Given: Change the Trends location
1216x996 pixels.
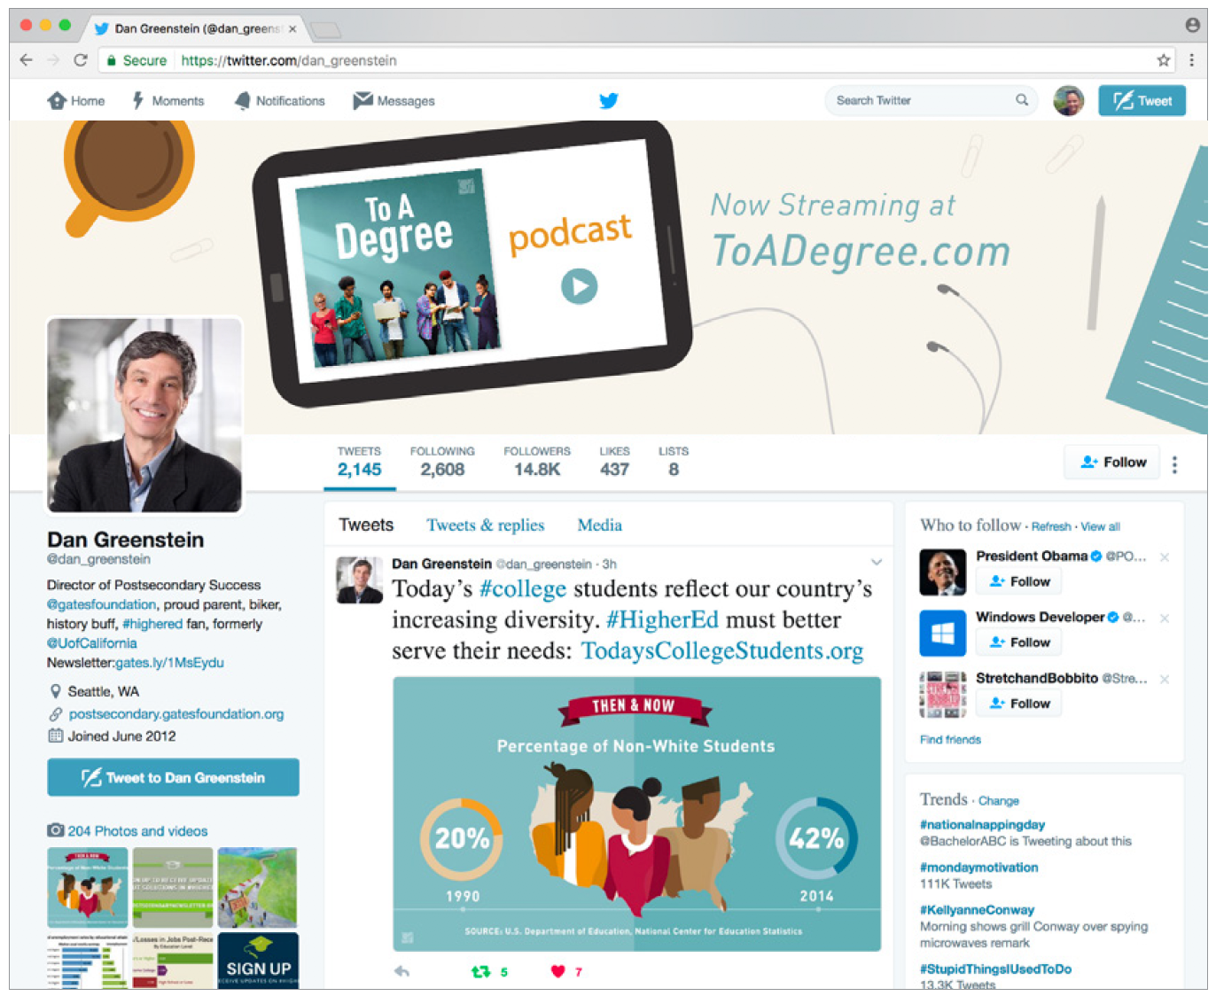Looking at the screenshot, I should tap(999, 801).
